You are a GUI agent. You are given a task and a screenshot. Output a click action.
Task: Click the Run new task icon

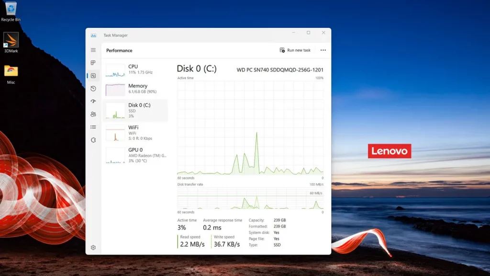pyautogui.click(x=282, y=50)
